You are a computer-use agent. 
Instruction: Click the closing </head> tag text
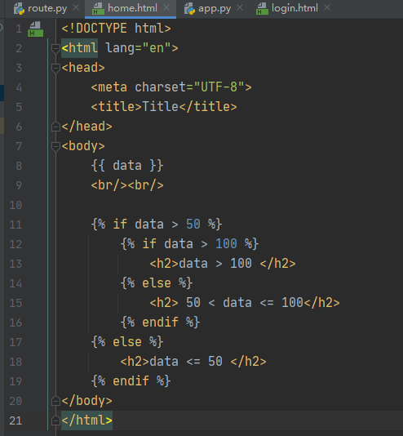coord(87,127)
